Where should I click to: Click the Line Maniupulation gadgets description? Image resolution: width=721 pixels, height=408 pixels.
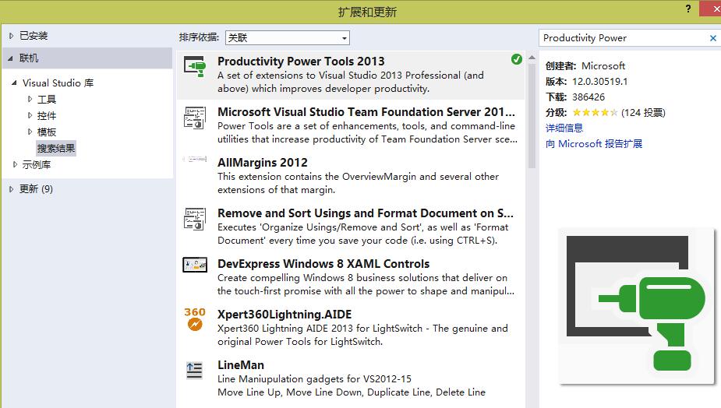coord(315,379)
